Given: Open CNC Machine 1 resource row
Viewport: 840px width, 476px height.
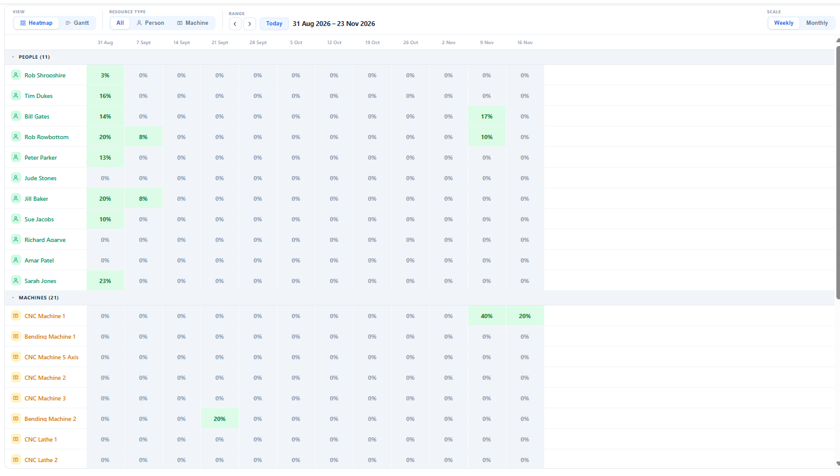Looking at the screenshot, I should [x=46, y=316].
